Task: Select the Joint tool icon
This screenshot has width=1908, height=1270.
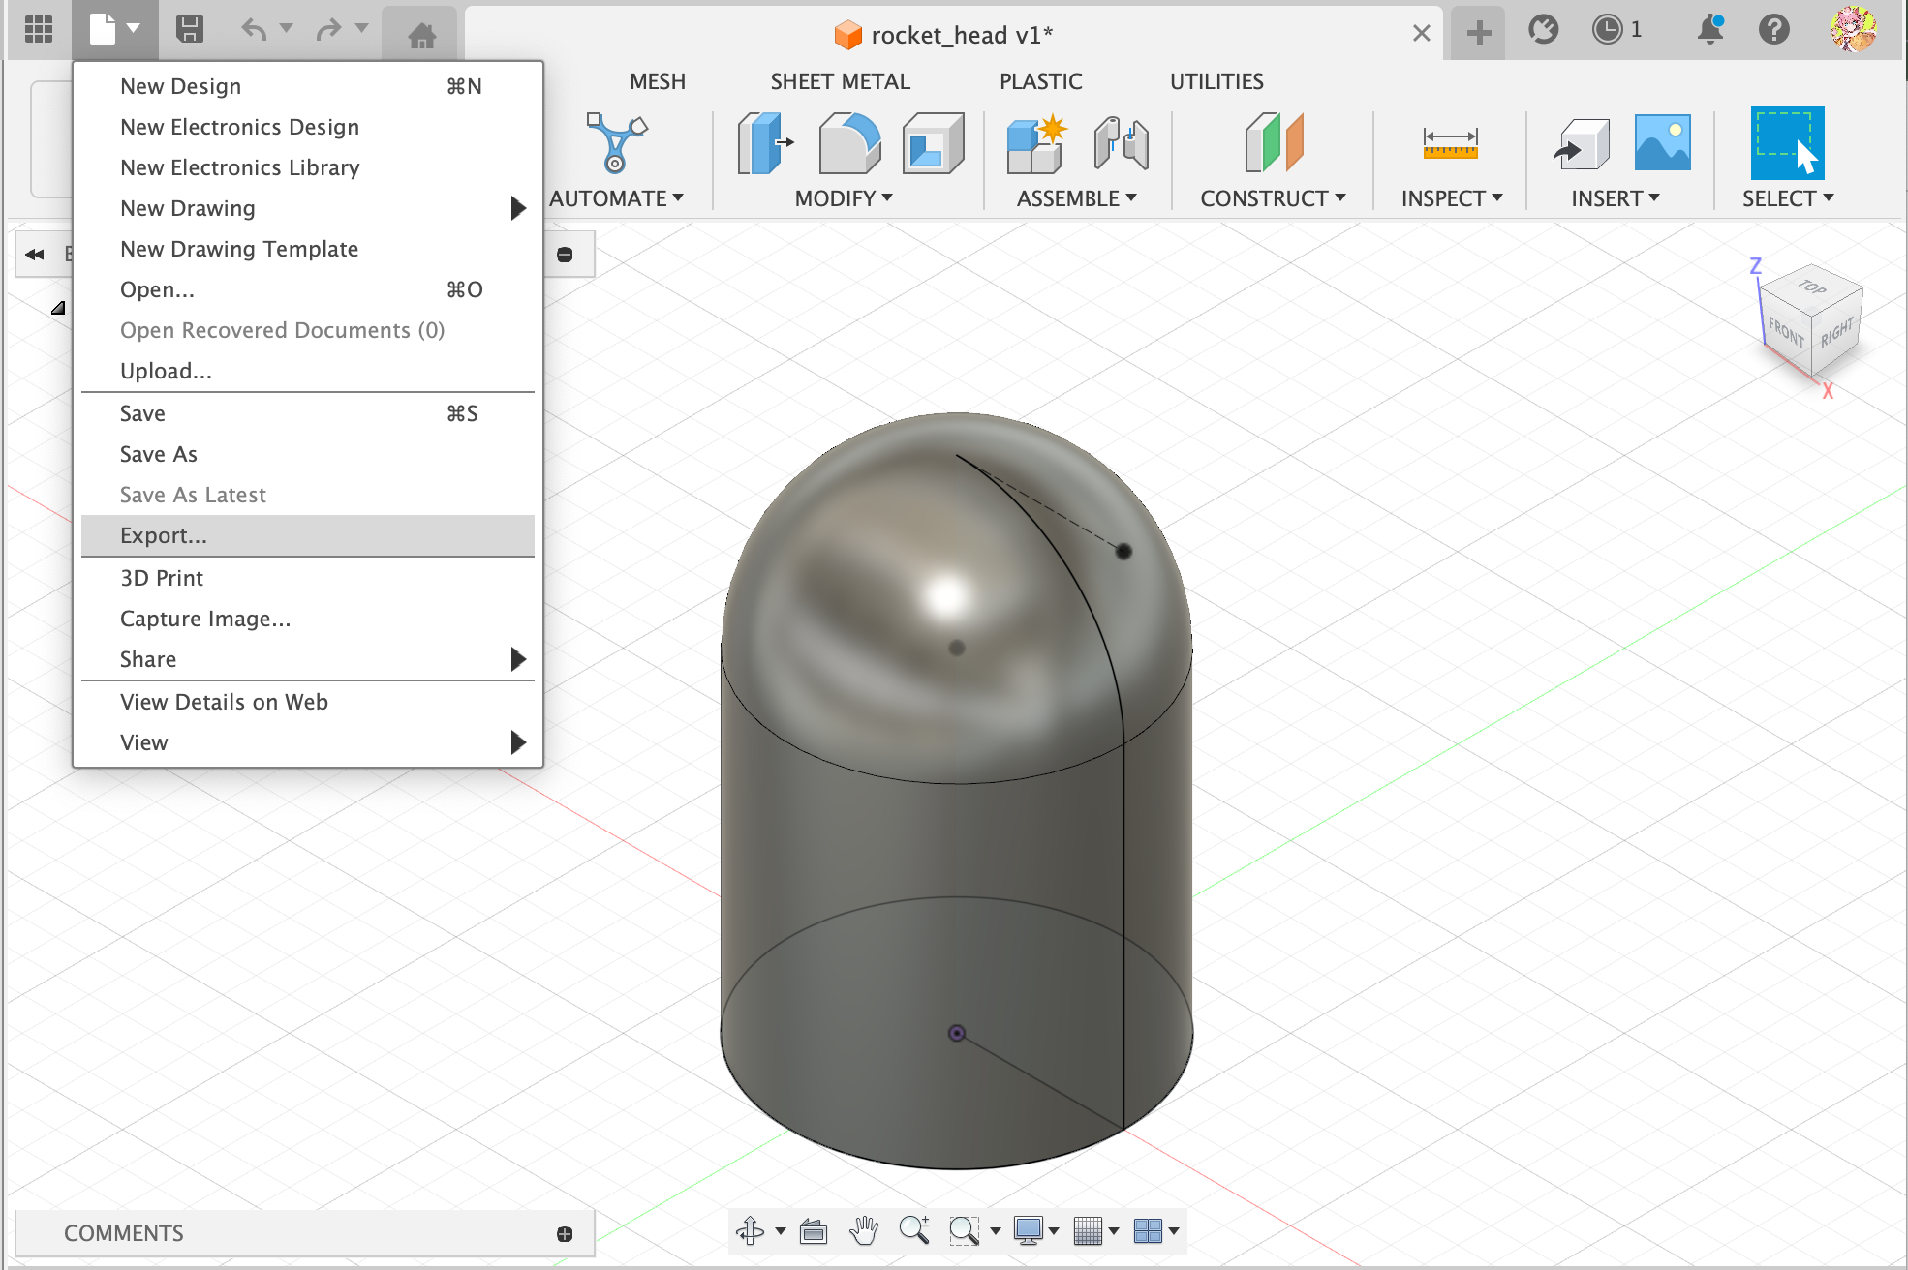Action: pos(1121,143)
